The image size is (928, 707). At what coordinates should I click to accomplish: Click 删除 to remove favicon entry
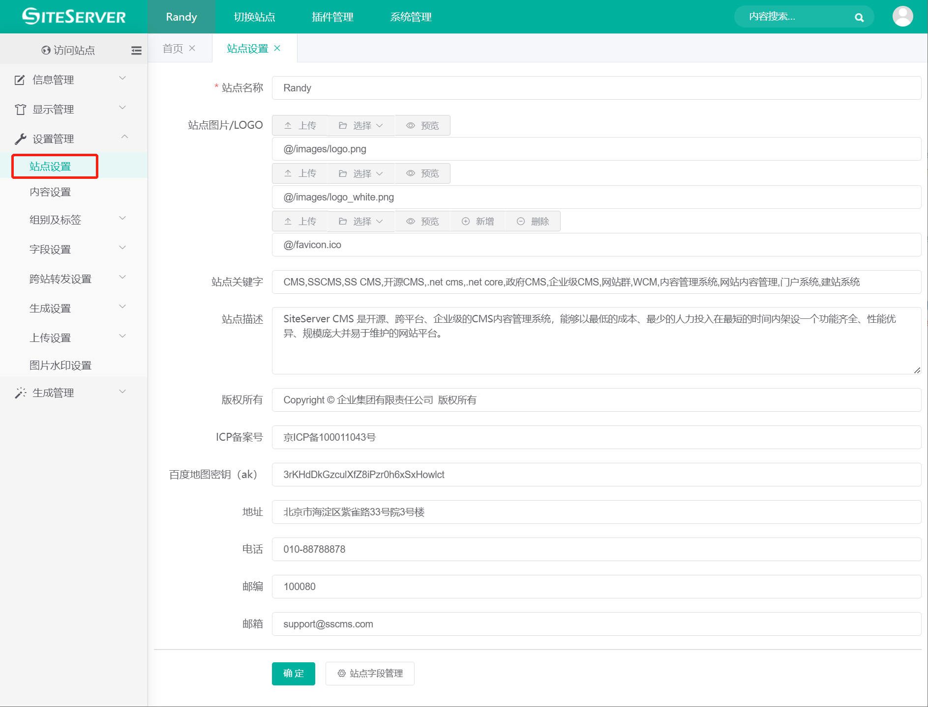coord(533,222)
